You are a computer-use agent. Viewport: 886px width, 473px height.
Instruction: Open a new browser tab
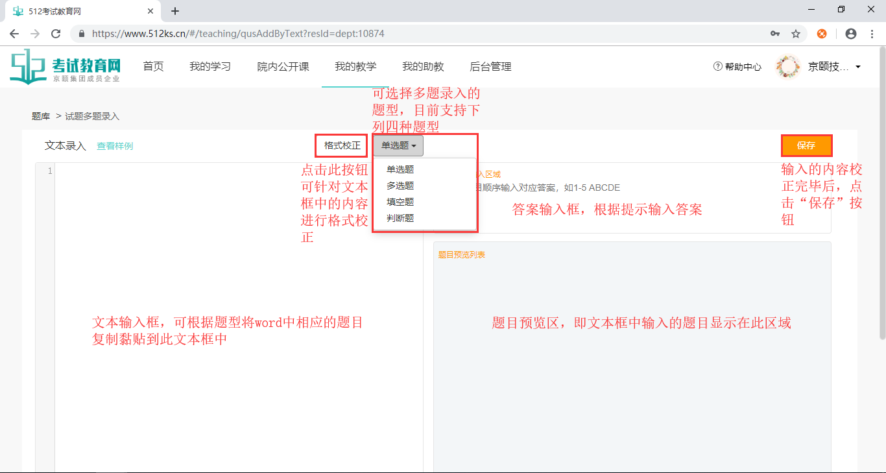point(175,11)
